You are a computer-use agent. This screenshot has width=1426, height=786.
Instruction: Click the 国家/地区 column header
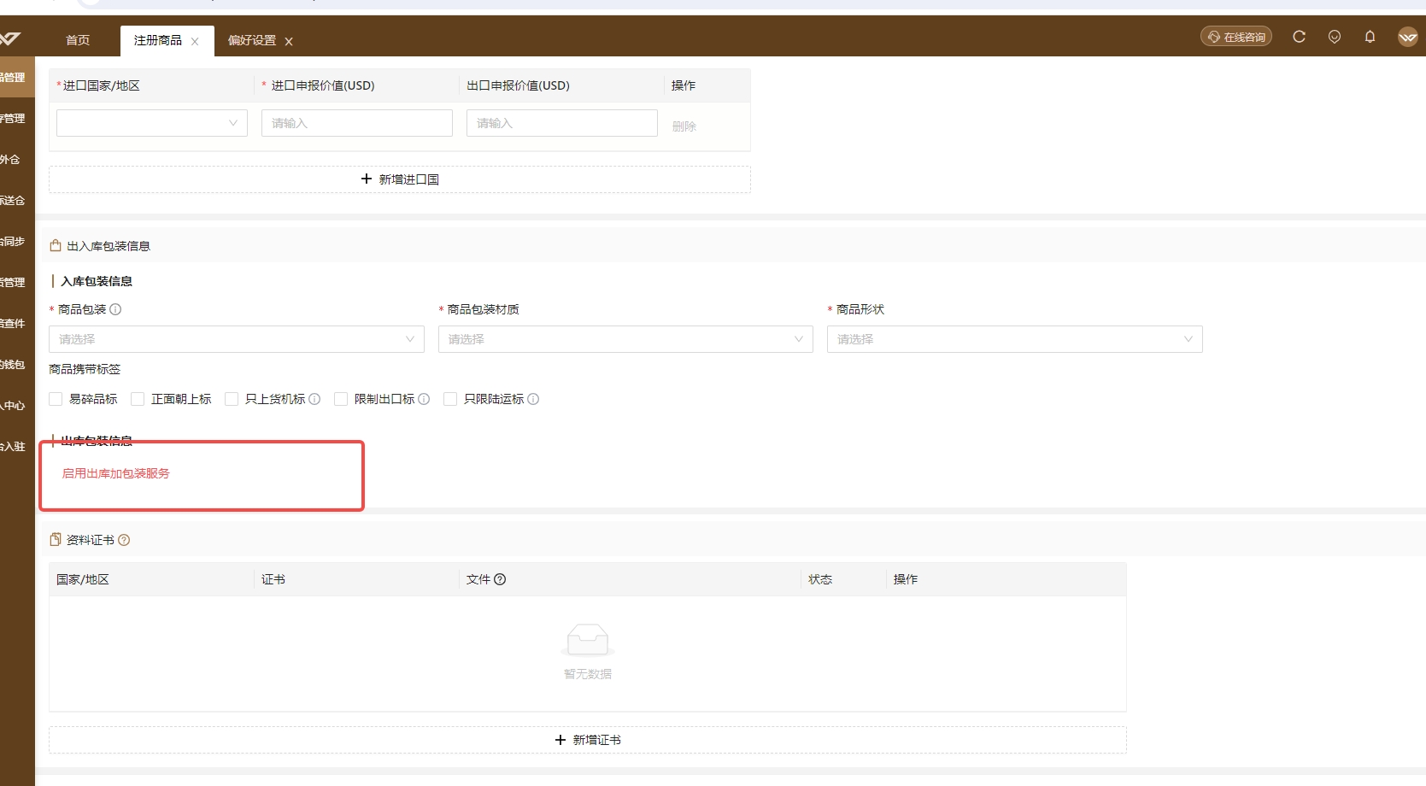coord(83,579)
